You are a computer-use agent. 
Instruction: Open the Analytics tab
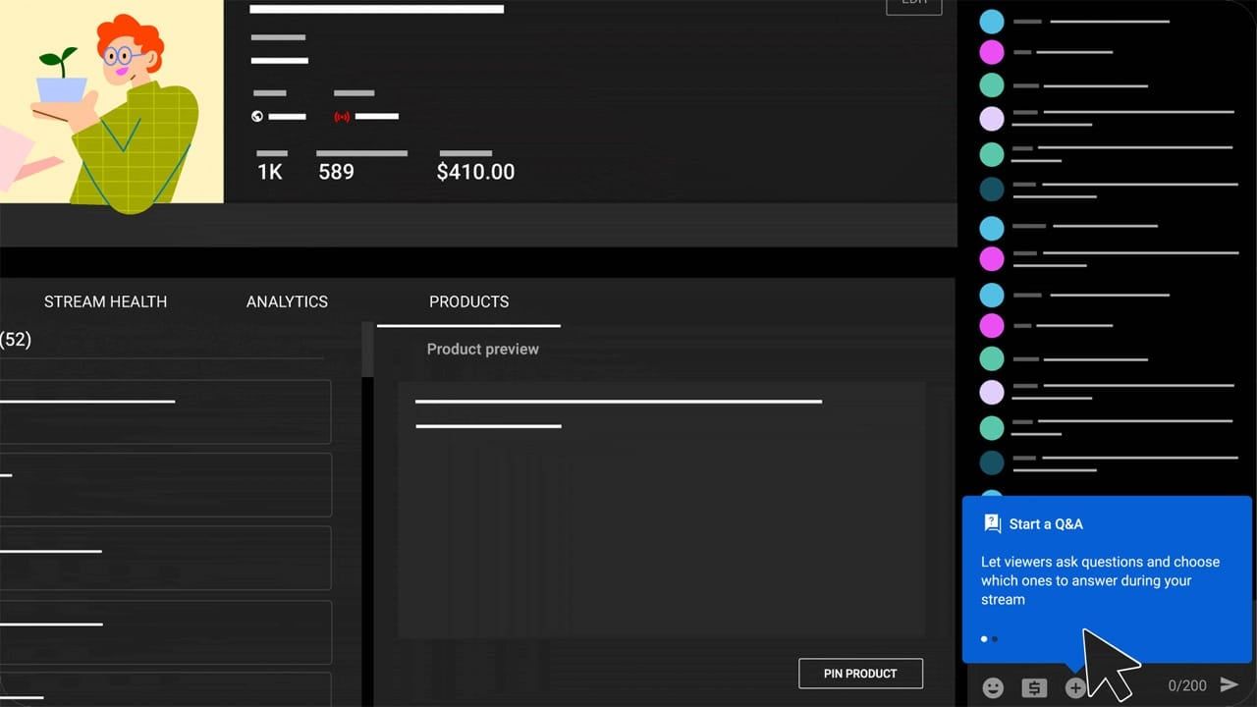(x=287, y=301)
